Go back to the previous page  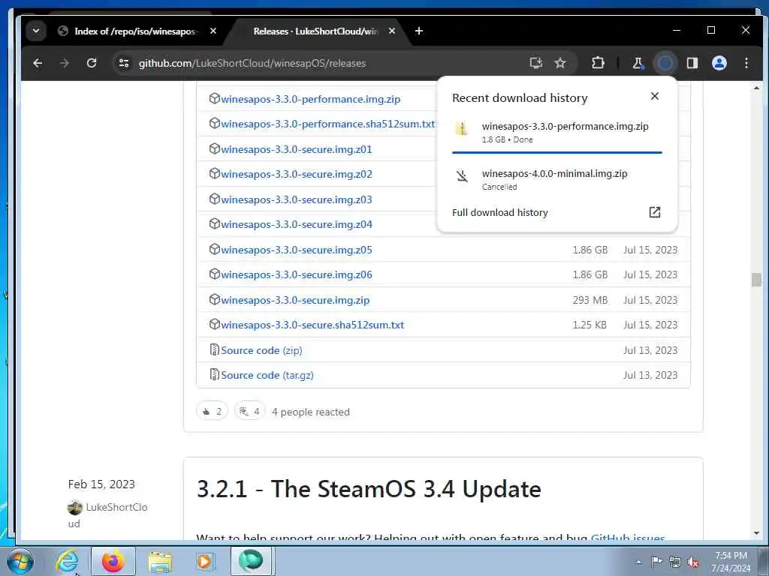(38, 63)
